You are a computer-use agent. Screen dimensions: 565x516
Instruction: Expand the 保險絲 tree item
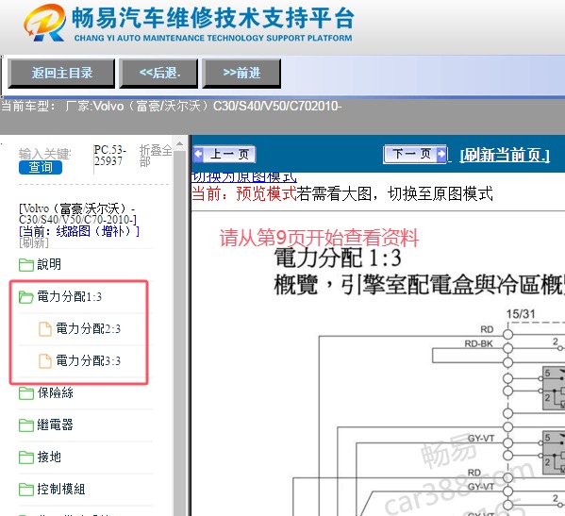(x=55, y=392)
